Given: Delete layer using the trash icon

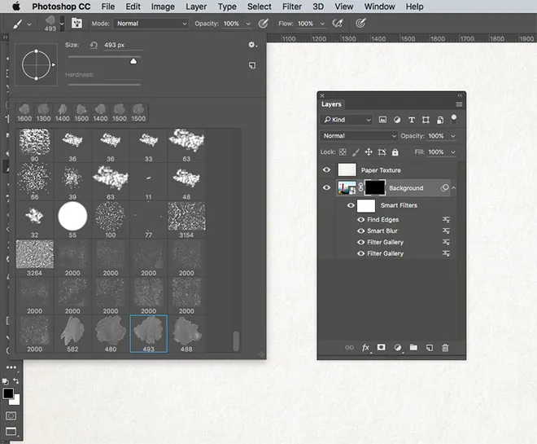Looking at the screenshot, I should (445, 348).
